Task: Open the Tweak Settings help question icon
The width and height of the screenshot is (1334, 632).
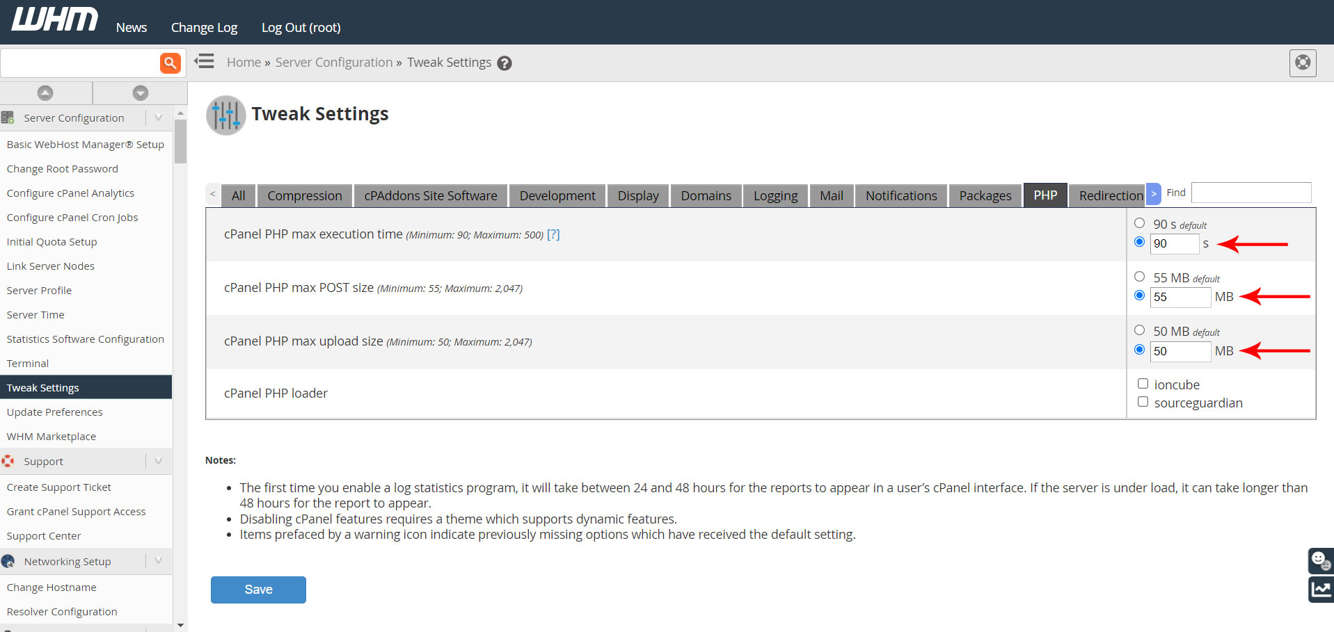Action: click(x=505, y=63)
